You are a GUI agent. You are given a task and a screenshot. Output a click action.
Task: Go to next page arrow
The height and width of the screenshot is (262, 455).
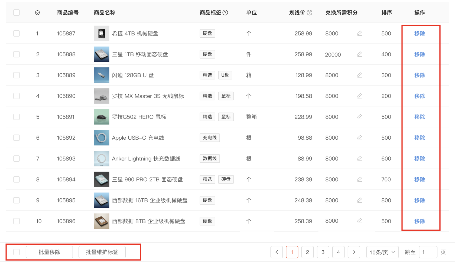[354, 252]
